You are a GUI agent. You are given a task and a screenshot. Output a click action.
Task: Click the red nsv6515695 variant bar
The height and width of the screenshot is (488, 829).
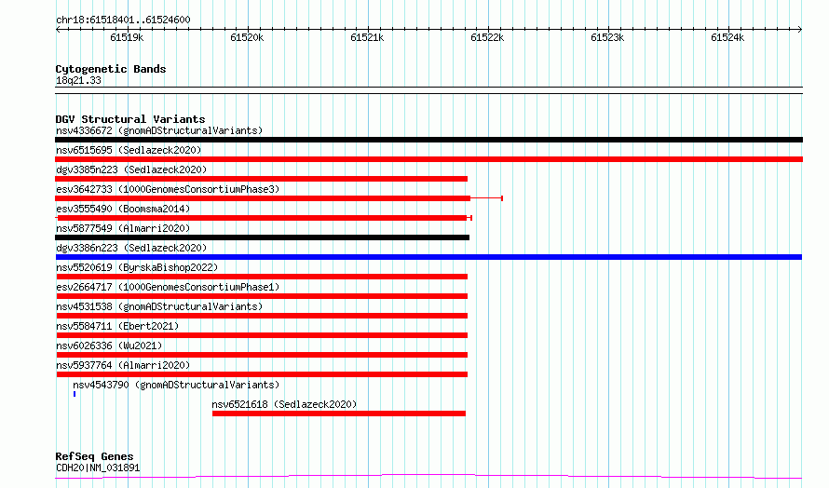point(428,159)
